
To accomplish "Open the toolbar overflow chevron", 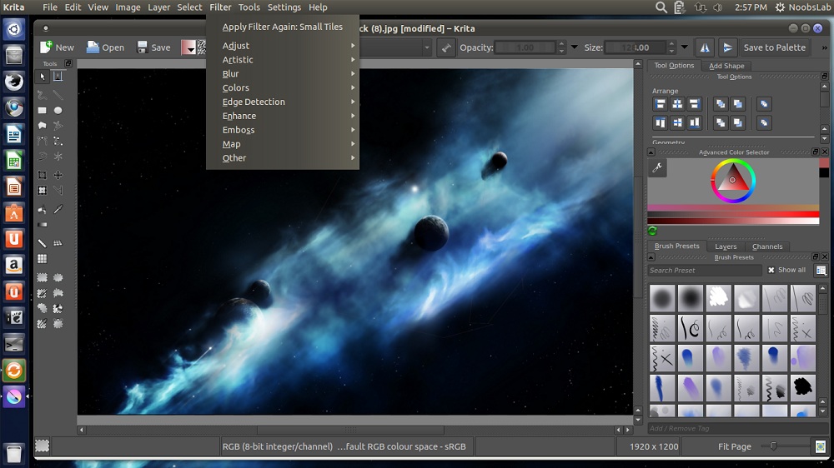I will click(x=825, y=47).
